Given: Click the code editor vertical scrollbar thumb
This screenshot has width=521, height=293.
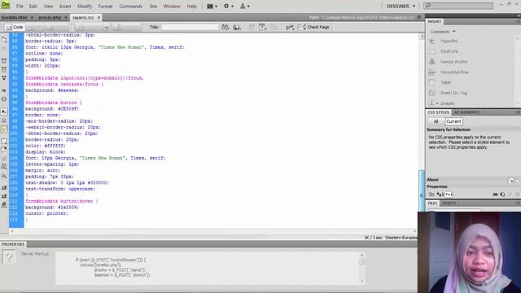Looking at the screenshot, I should pyautogui.click(x=421, y=191).
